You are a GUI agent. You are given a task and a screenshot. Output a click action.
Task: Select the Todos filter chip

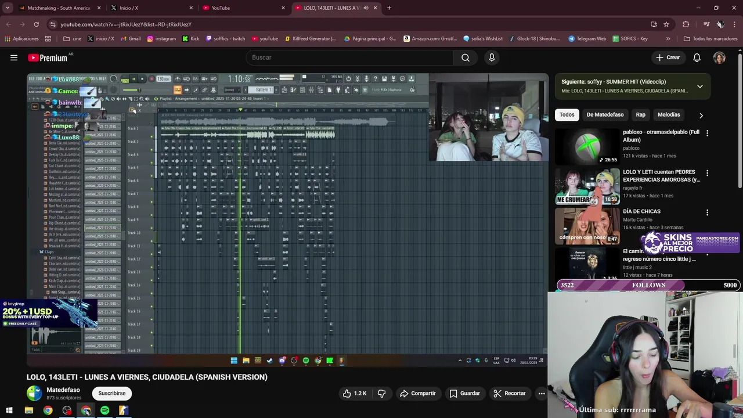567,115
